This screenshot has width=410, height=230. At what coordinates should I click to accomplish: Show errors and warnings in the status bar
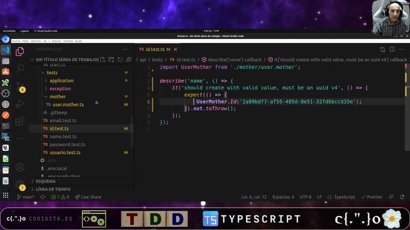[60, 197]
